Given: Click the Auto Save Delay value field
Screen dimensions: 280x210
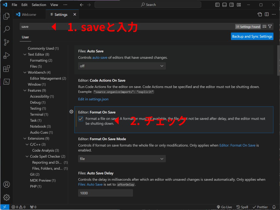Looking at the screenshot, I should point(105,193).
